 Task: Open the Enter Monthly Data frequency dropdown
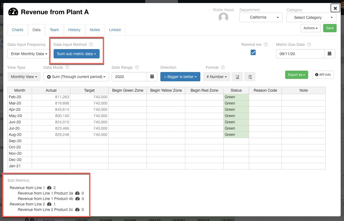click(x=29, y=54)
